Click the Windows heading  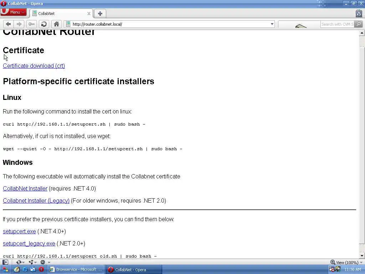coord(18,162)
